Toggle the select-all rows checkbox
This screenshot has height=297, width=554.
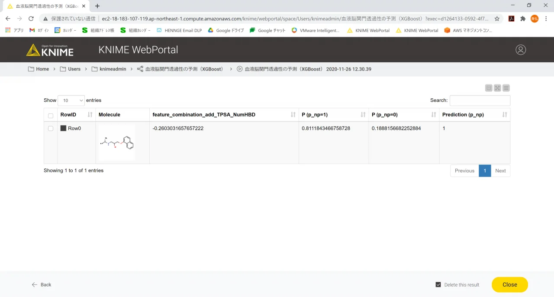click(x=51, y=116)
